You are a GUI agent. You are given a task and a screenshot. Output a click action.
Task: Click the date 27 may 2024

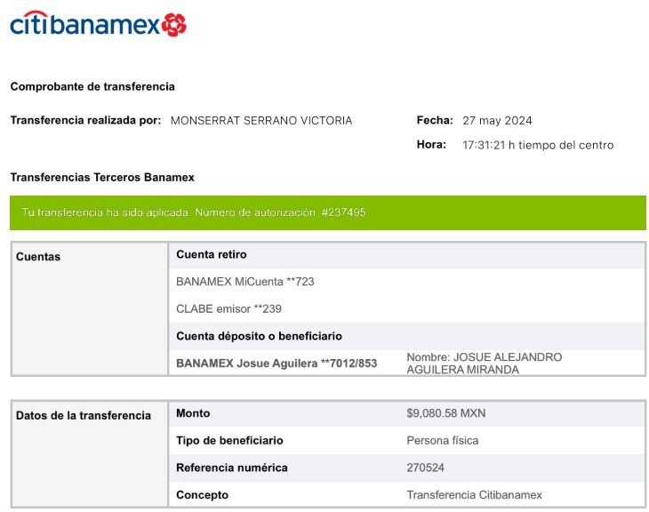(x=497, y=121)
